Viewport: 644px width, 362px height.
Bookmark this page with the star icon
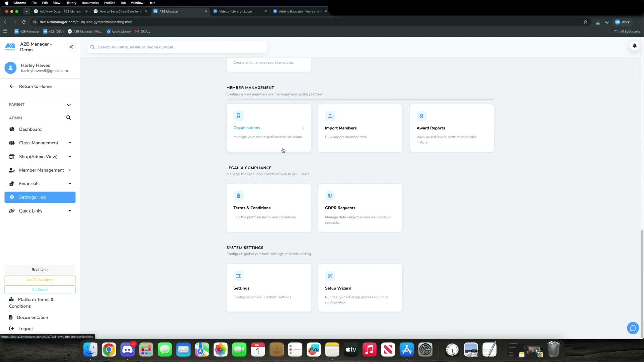[585, 22]
